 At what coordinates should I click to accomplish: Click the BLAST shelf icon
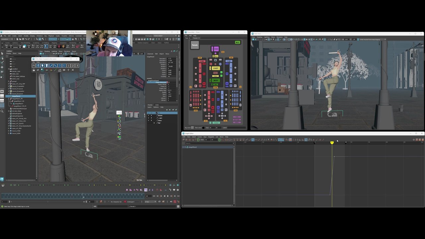pyautogui.click(x=42, y=46)
